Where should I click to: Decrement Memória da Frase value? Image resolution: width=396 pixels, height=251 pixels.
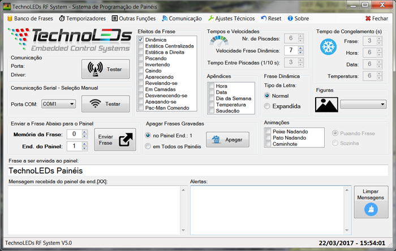pyautogui.click(x=85, y=136)
